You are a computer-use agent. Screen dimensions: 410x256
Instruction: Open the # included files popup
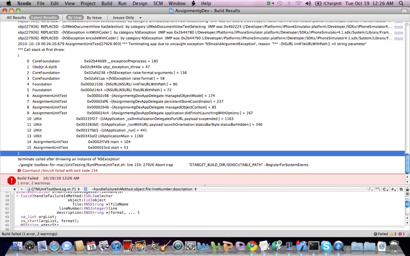coord(394,189)
